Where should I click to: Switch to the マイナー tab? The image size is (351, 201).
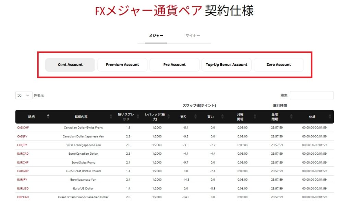(193, 36)
